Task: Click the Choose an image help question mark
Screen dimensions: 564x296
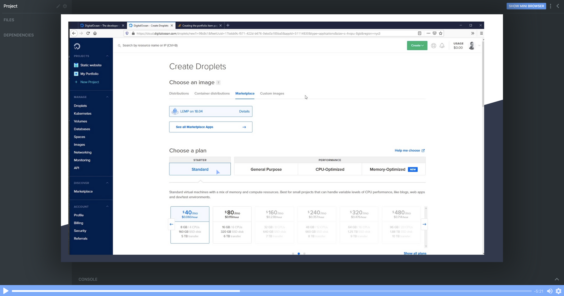Action: tap(218, 83)
